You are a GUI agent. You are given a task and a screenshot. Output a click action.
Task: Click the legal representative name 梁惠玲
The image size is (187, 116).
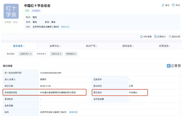43,80
